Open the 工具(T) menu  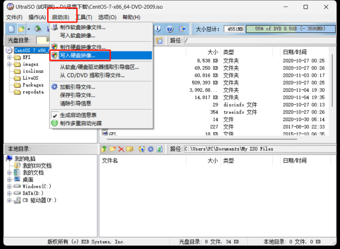(85, 17)
